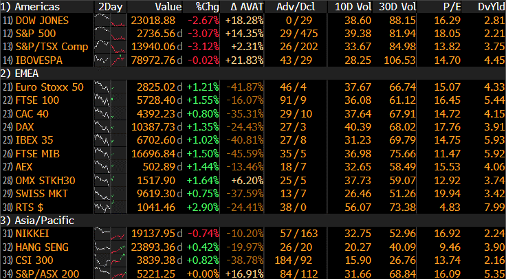Select the IBEX 35 index
The width and height of the screenshot is (506, 279).
click(x=34, y=140)
